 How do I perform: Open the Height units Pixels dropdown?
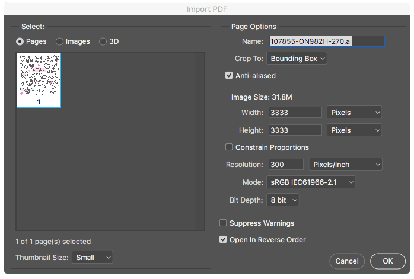[354, 130]
